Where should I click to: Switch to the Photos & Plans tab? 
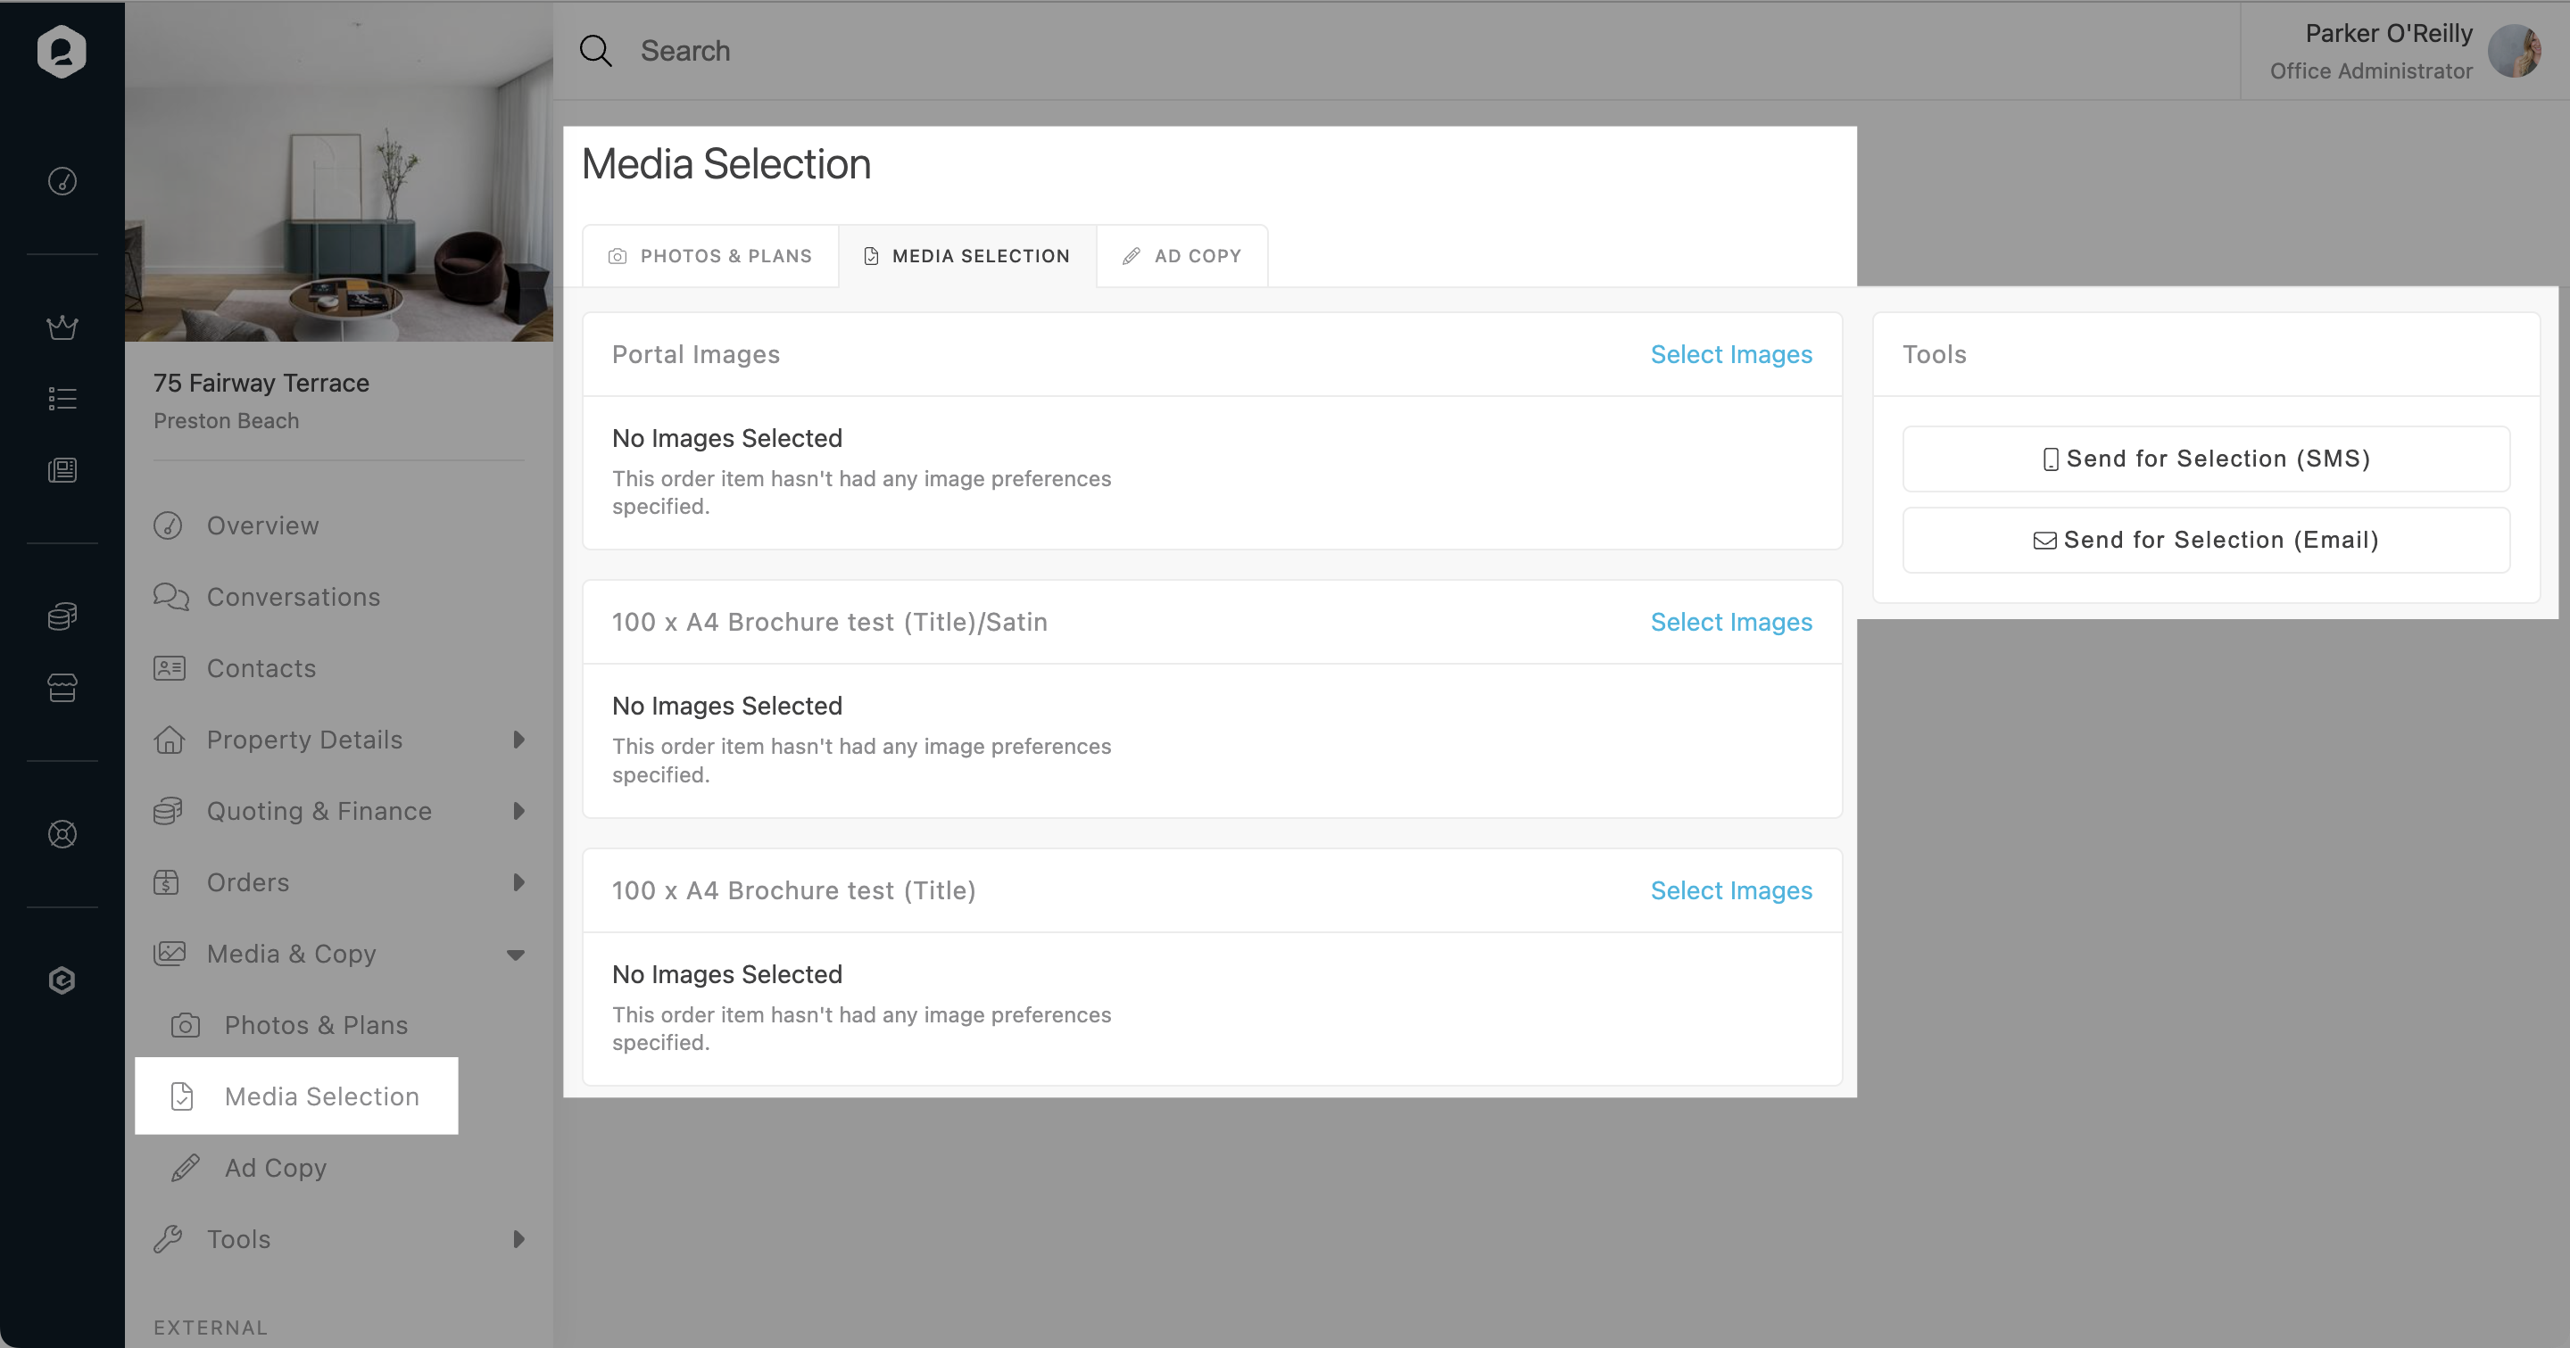click(x=710, y=256)
